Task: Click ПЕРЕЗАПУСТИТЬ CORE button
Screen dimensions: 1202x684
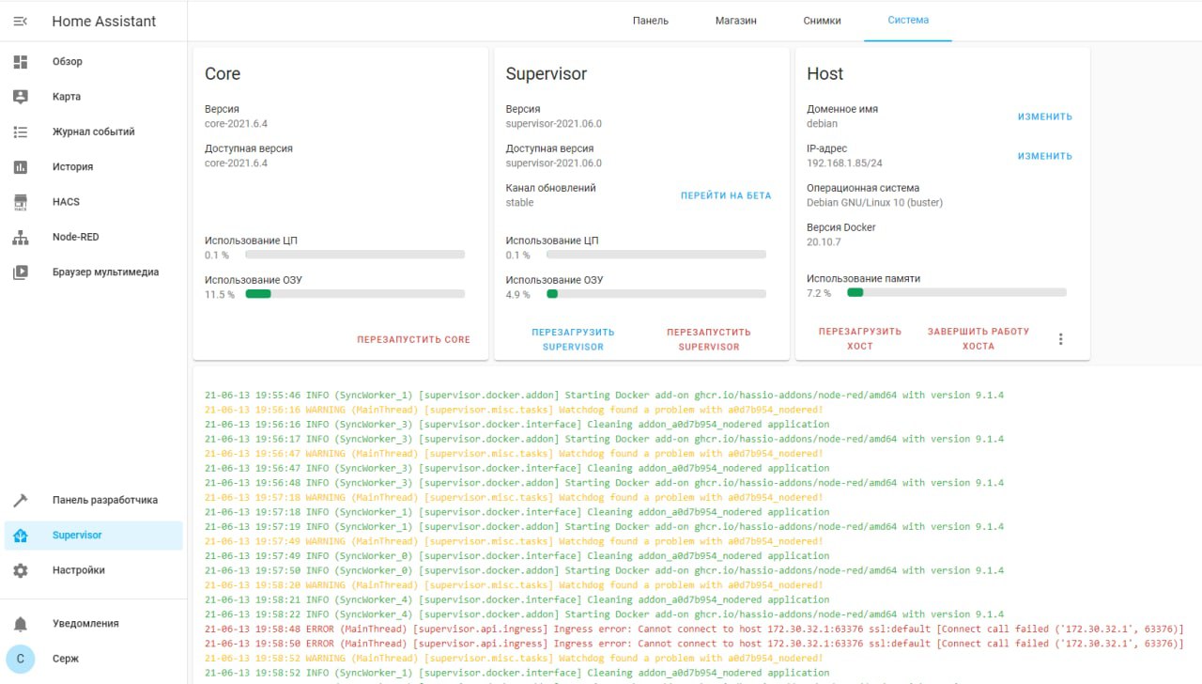Action: click(x=414, y=339)
